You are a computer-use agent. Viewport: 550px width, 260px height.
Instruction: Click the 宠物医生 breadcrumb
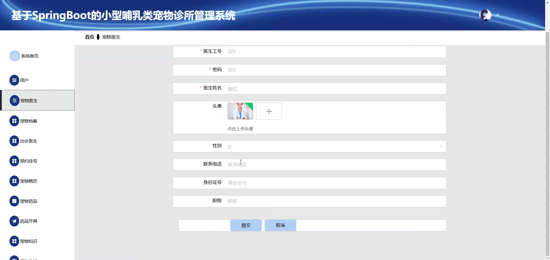[111, 37]
